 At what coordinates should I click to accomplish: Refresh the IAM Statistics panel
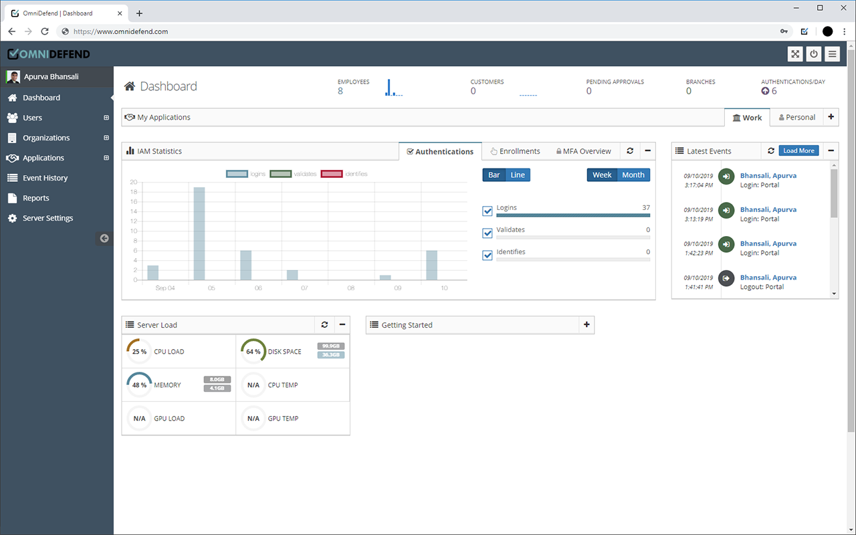coord(630,151)
